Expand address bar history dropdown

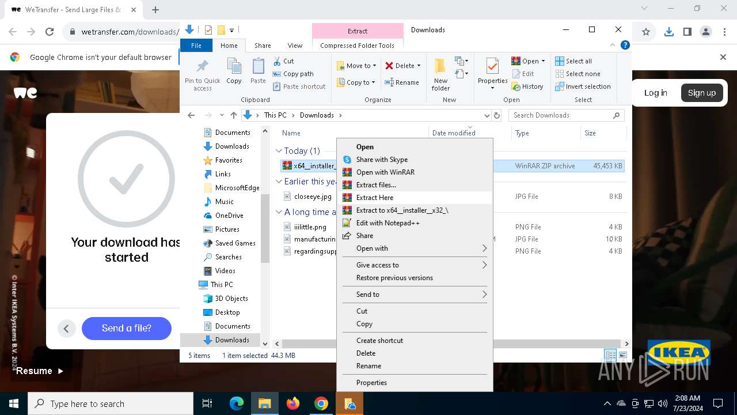(487, 115)
